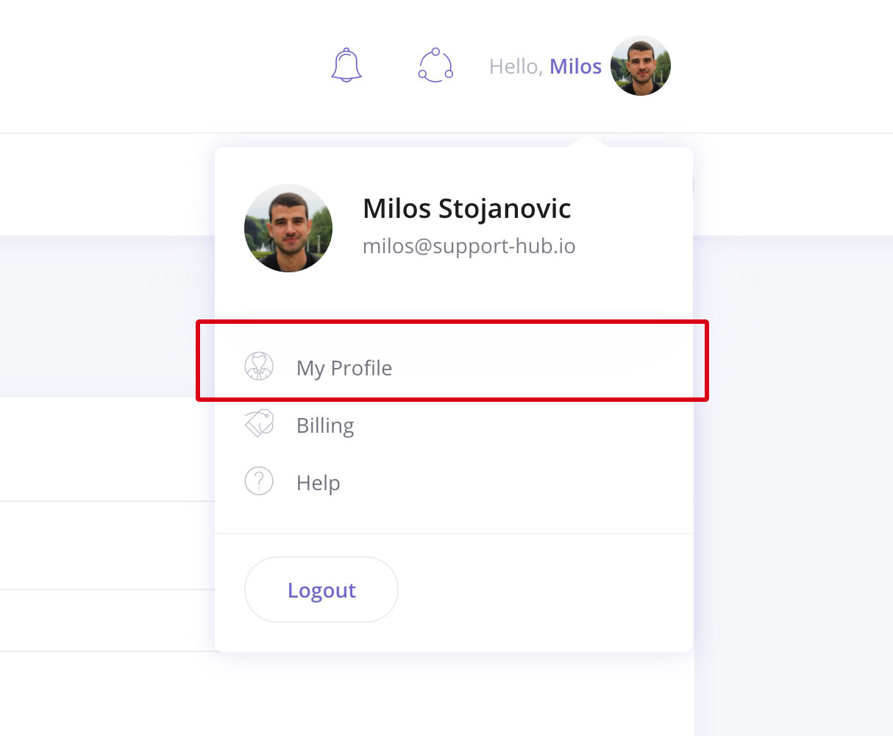Click the circular connected-nodes icon in header
Image resolution: width=893 pixels, height=736 pixels.
coord(435,66)
